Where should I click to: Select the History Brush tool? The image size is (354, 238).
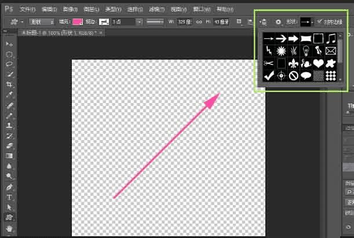coord(9,136)
